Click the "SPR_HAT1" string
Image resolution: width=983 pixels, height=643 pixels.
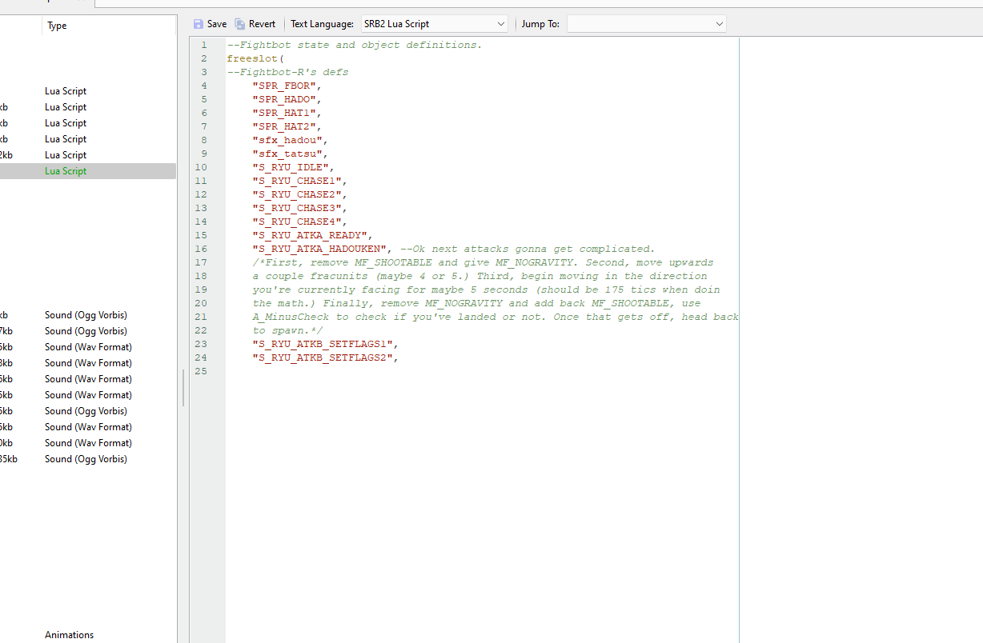tap(284, 113)
